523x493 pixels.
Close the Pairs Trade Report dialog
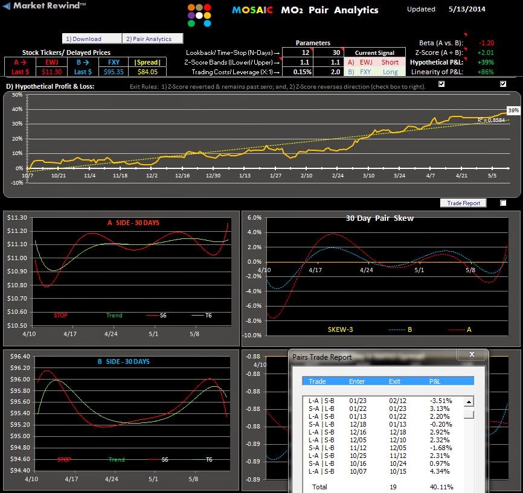(x=472, y=354)
